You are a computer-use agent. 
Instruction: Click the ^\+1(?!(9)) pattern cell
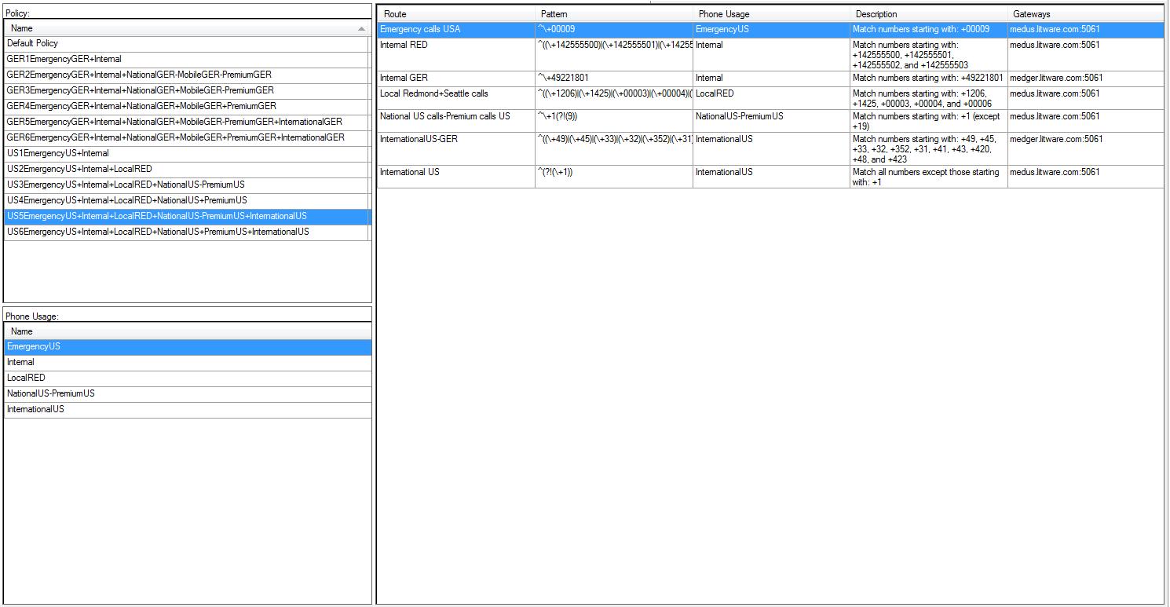point(614,121)
